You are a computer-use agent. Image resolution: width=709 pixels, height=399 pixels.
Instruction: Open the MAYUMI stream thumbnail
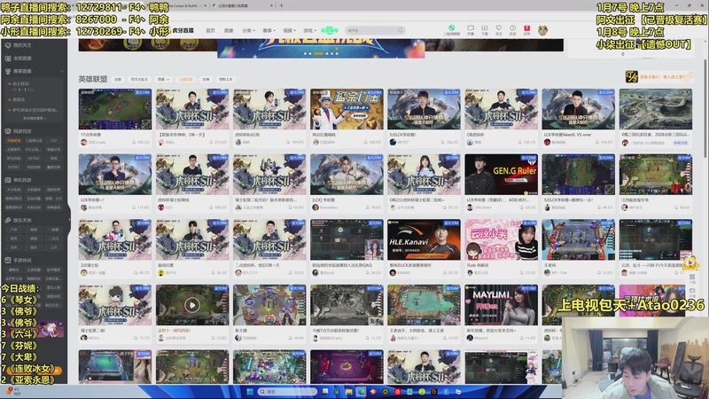tap(501, 305)
